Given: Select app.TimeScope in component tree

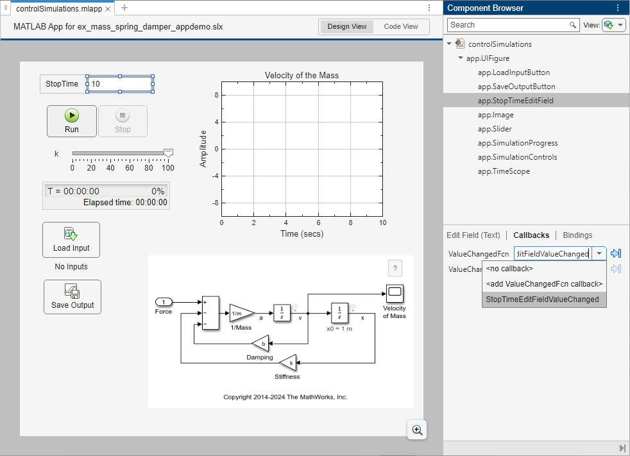Looking at the screenshot, I should pos(502,171).
